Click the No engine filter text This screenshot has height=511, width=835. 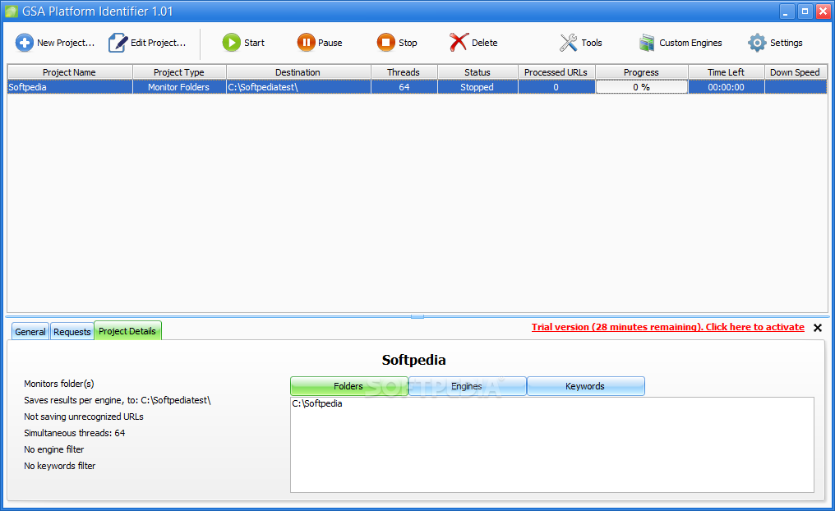tap(53, 449)
